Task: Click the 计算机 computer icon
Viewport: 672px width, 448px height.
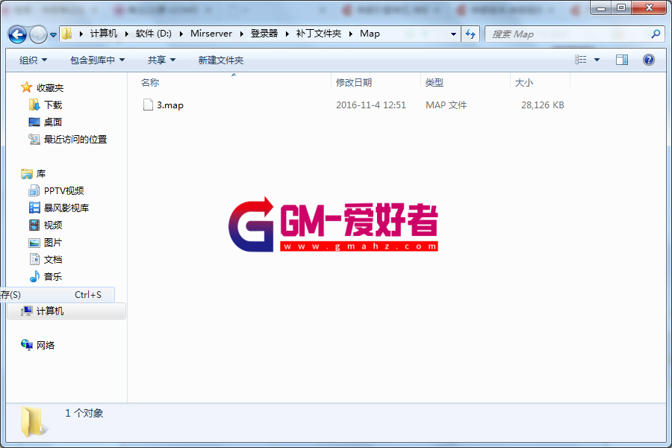Action: (27, 311)
